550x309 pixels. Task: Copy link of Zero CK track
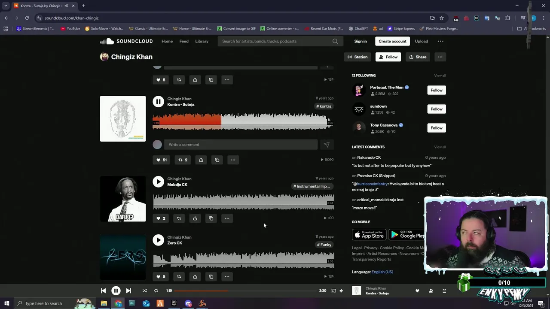tap(211, 277)
